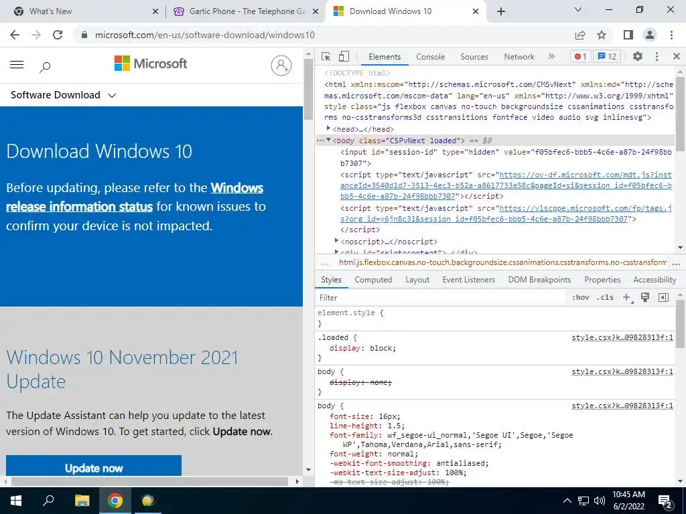This screenshot has width=686, height=514.
Task: Click the display: block declaration in .loaded
Action: pyautogui.click(x=362, y=348)
